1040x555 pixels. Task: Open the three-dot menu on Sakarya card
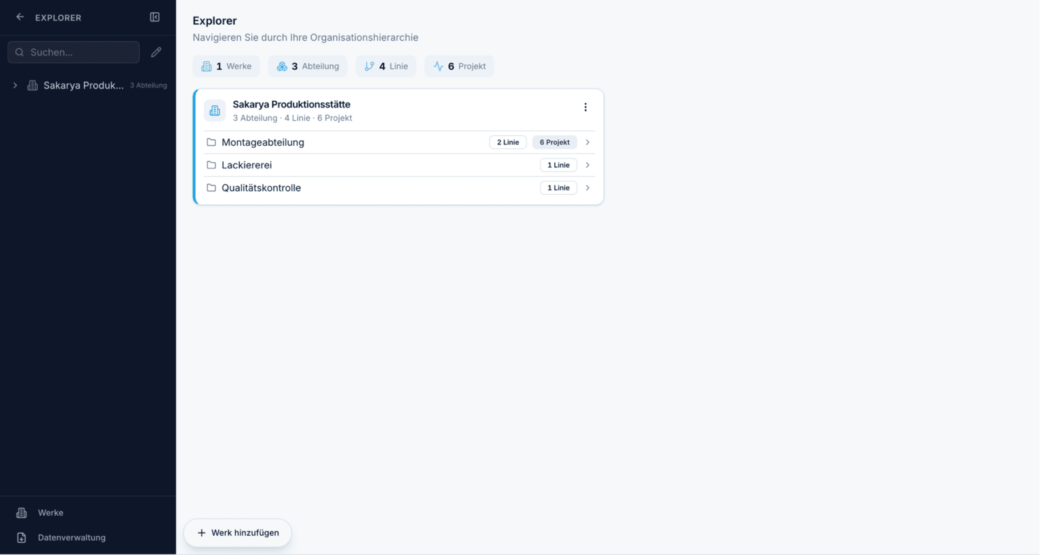pos(585,107)
